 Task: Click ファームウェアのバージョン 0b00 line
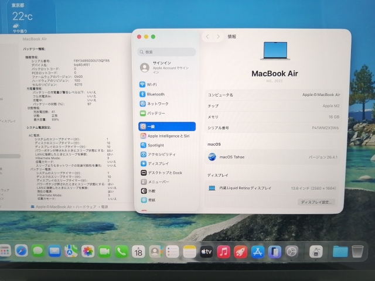click(57, 77)
